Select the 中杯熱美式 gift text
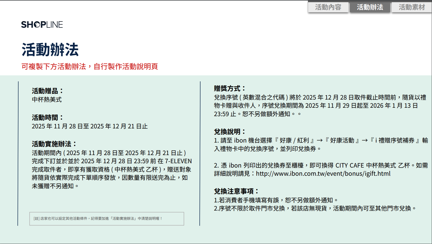Viewport: 432px width, 244px height. pos(47,100)
